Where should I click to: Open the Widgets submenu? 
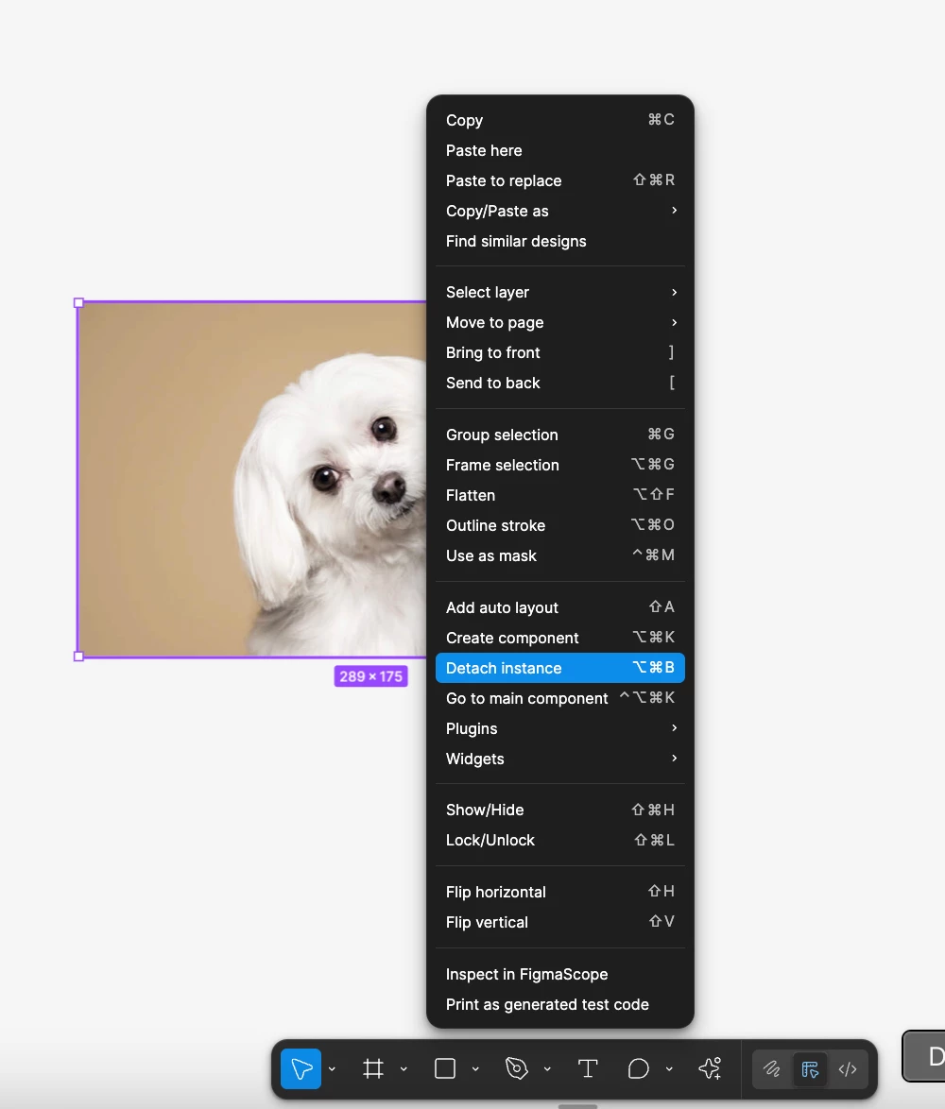[x=560, y=759]
